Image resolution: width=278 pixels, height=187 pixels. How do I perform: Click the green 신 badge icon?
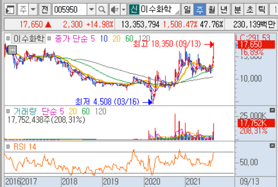click(x=134, y=9)
